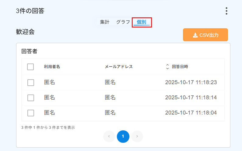Open the response dated 2025-10-17 11:18:23

[191, 82]
